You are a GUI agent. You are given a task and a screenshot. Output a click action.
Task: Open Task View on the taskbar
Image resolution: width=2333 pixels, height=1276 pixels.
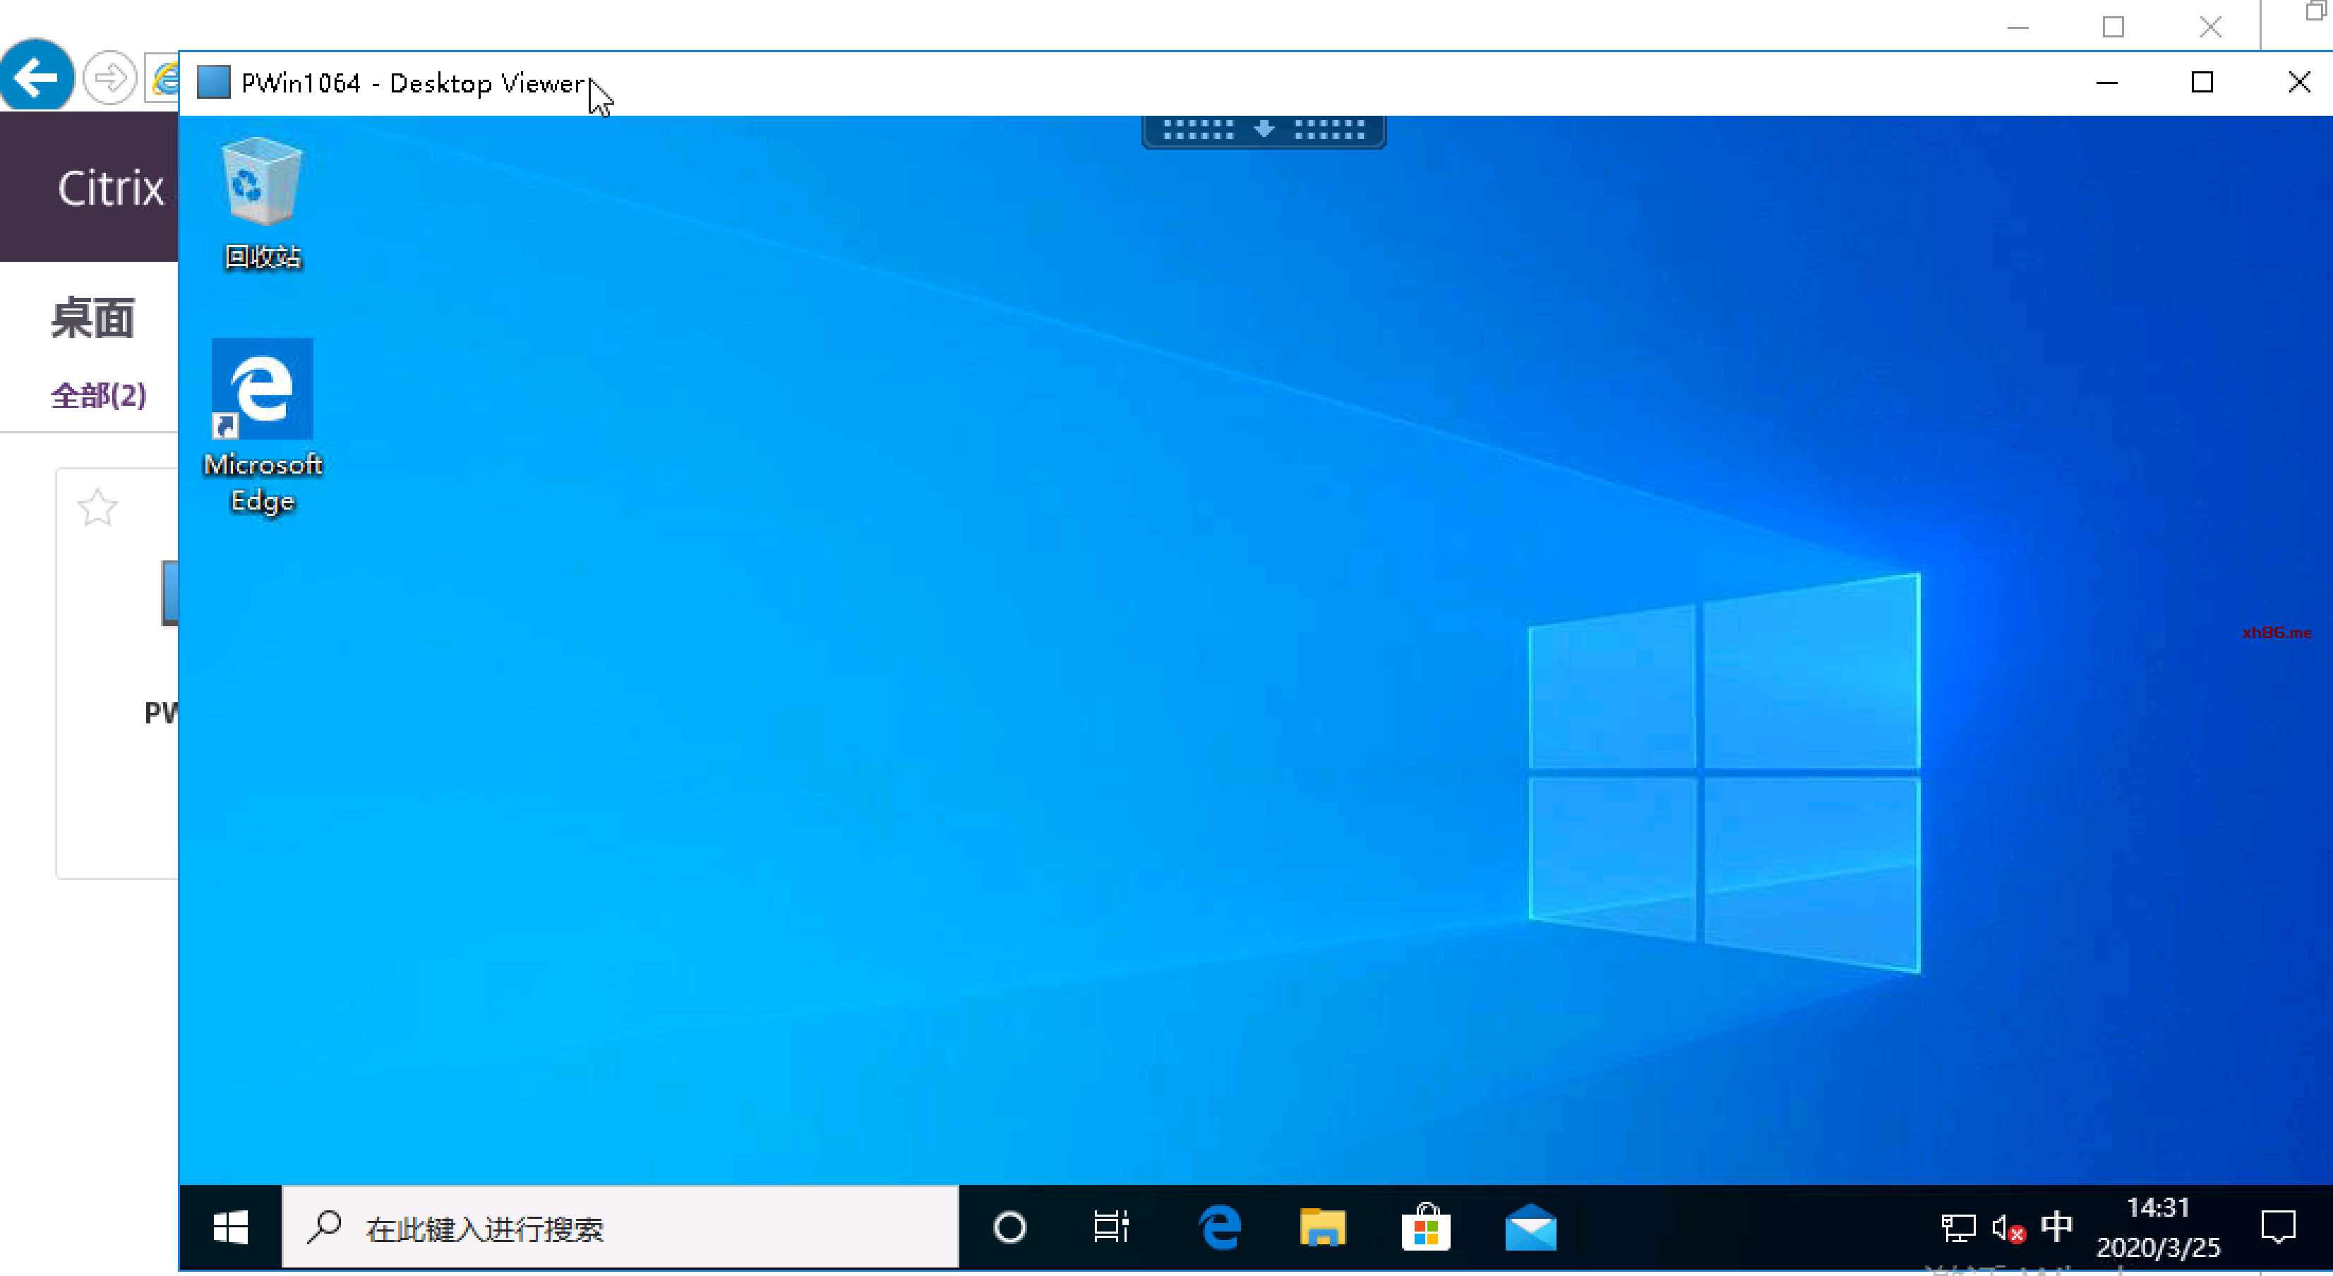pos(1110,1228)
